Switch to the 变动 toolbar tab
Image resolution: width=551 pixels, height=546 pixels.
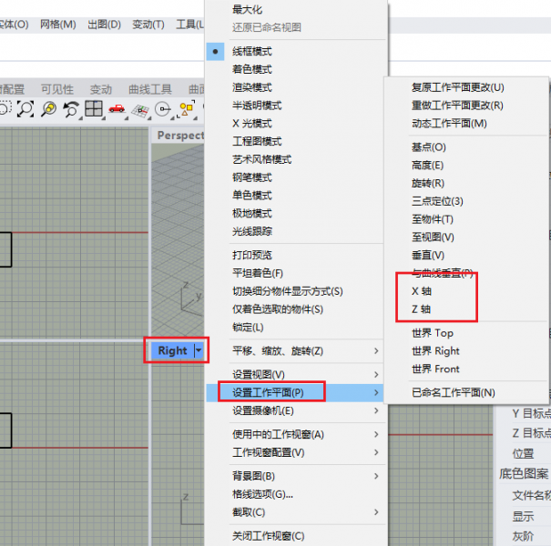point(101,89)
